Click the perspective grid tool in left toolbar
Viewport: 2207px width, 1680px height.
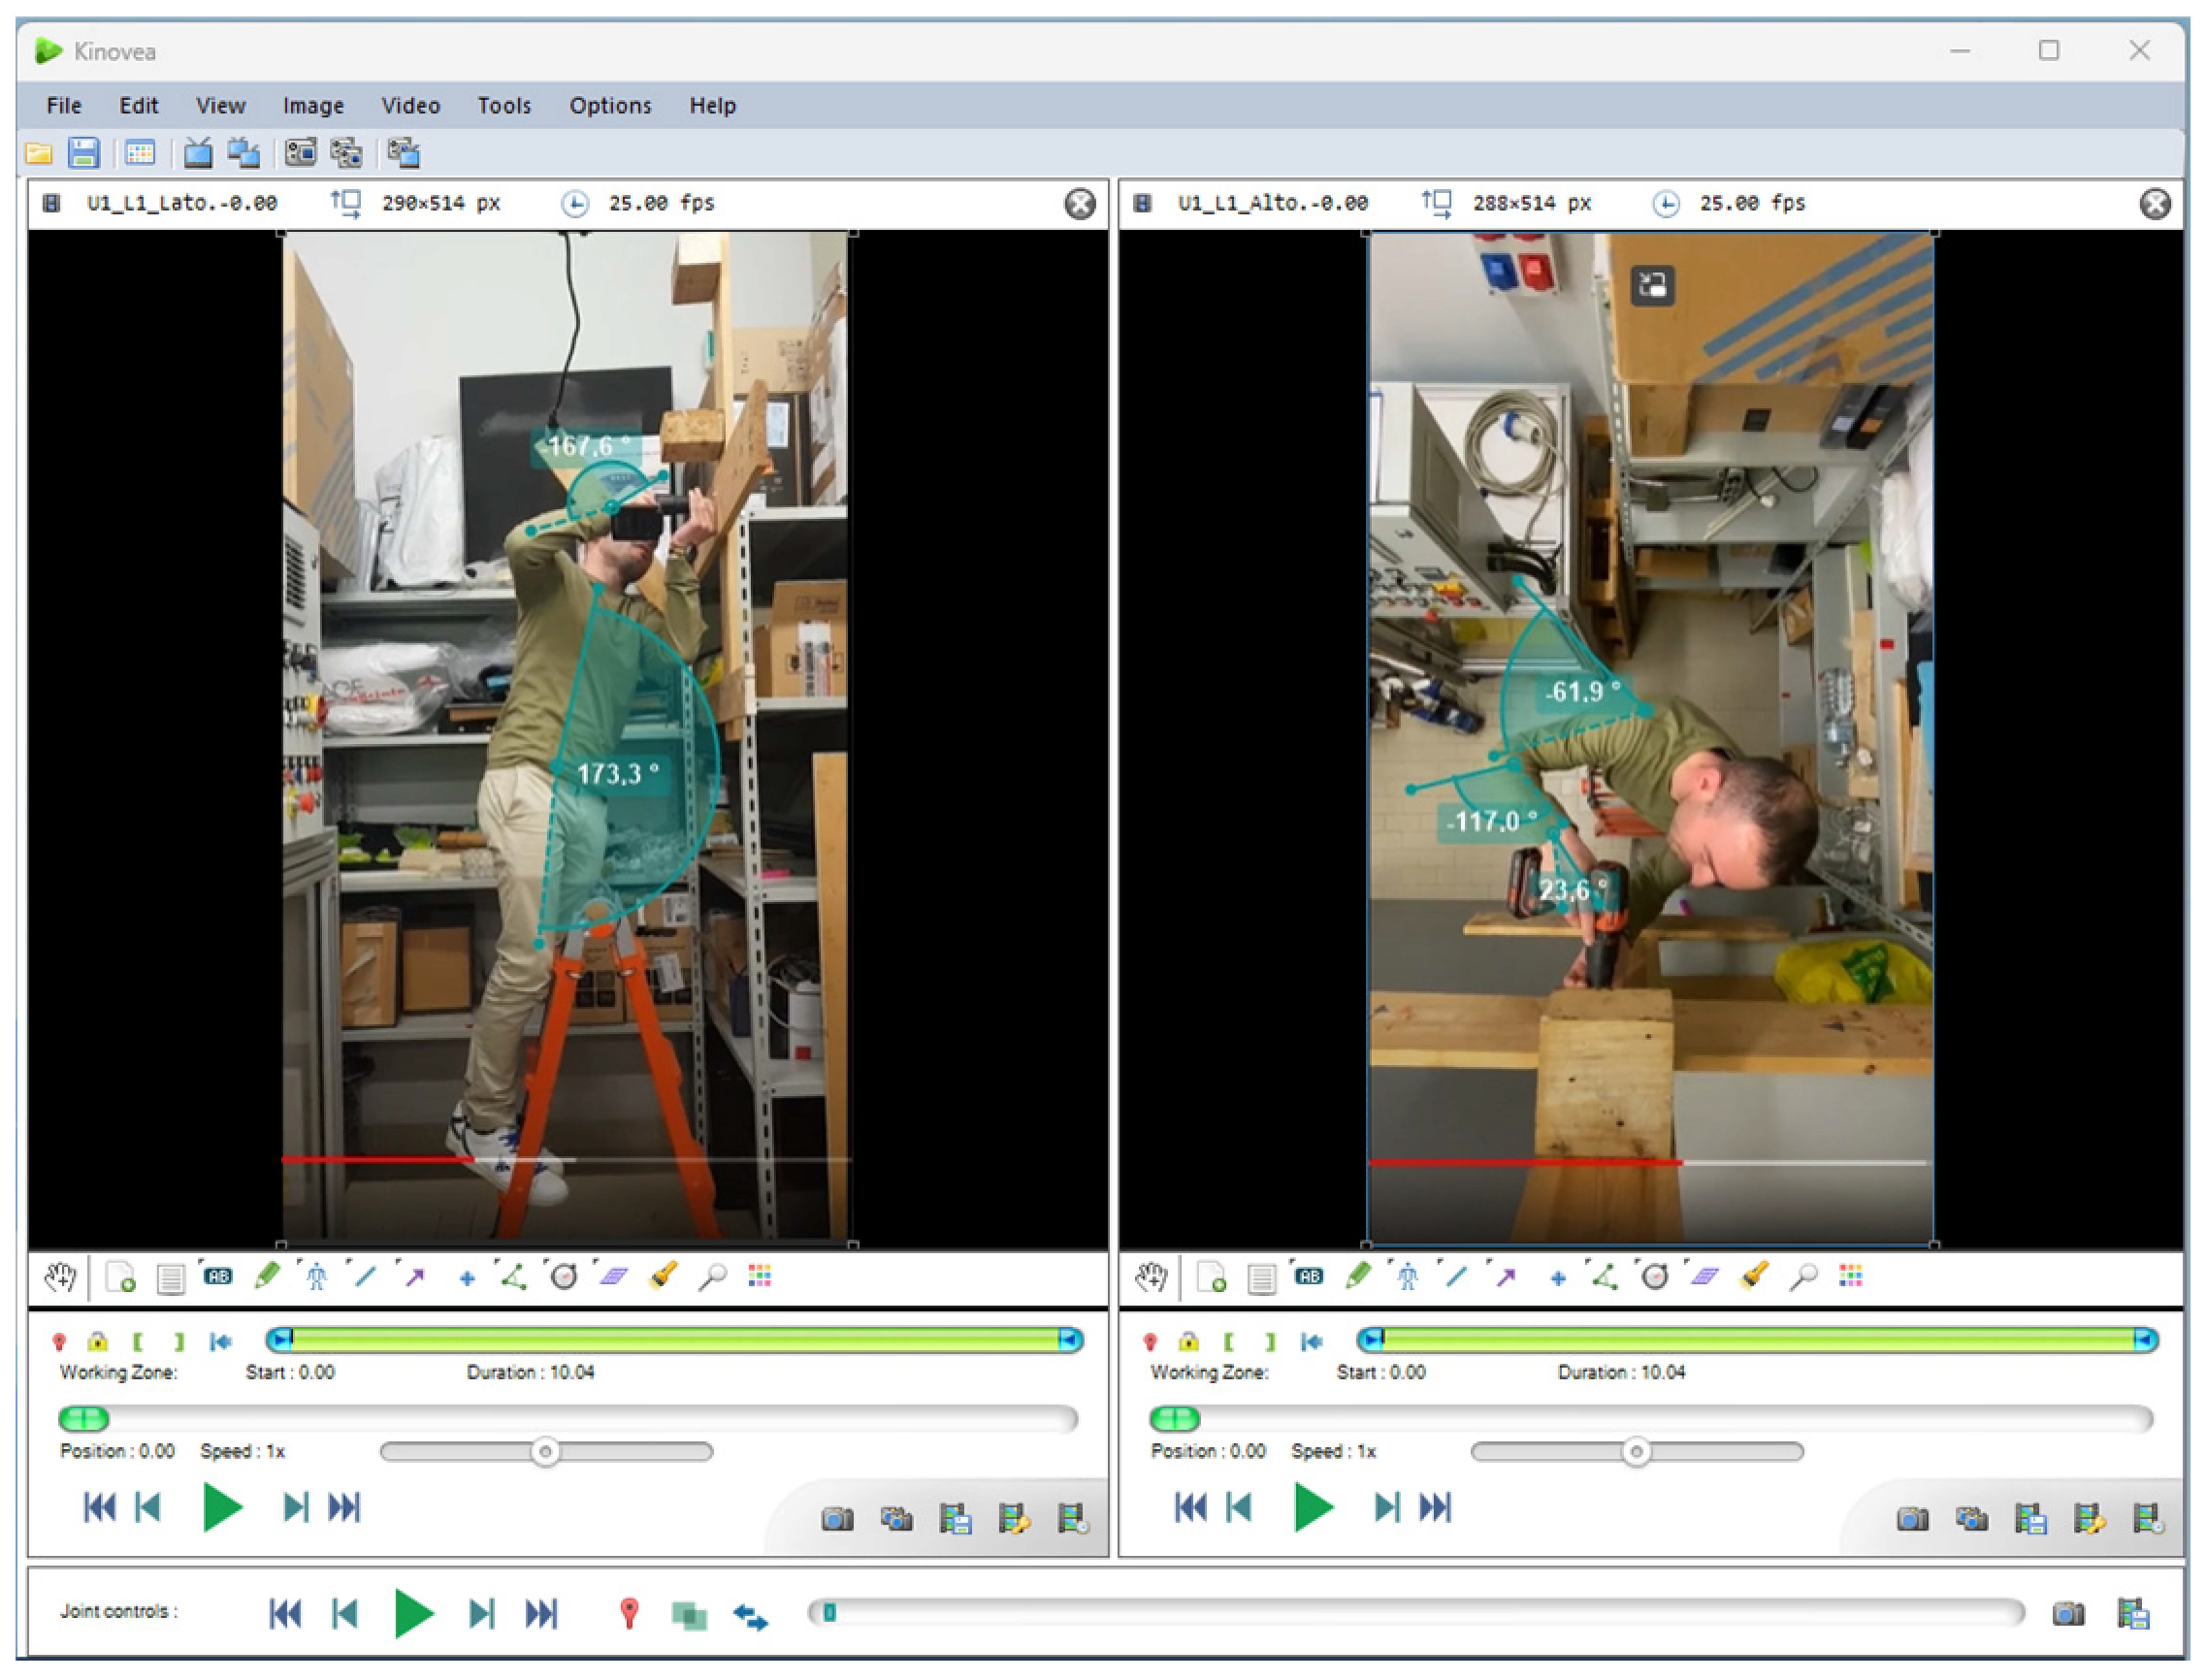point(613,1277)
